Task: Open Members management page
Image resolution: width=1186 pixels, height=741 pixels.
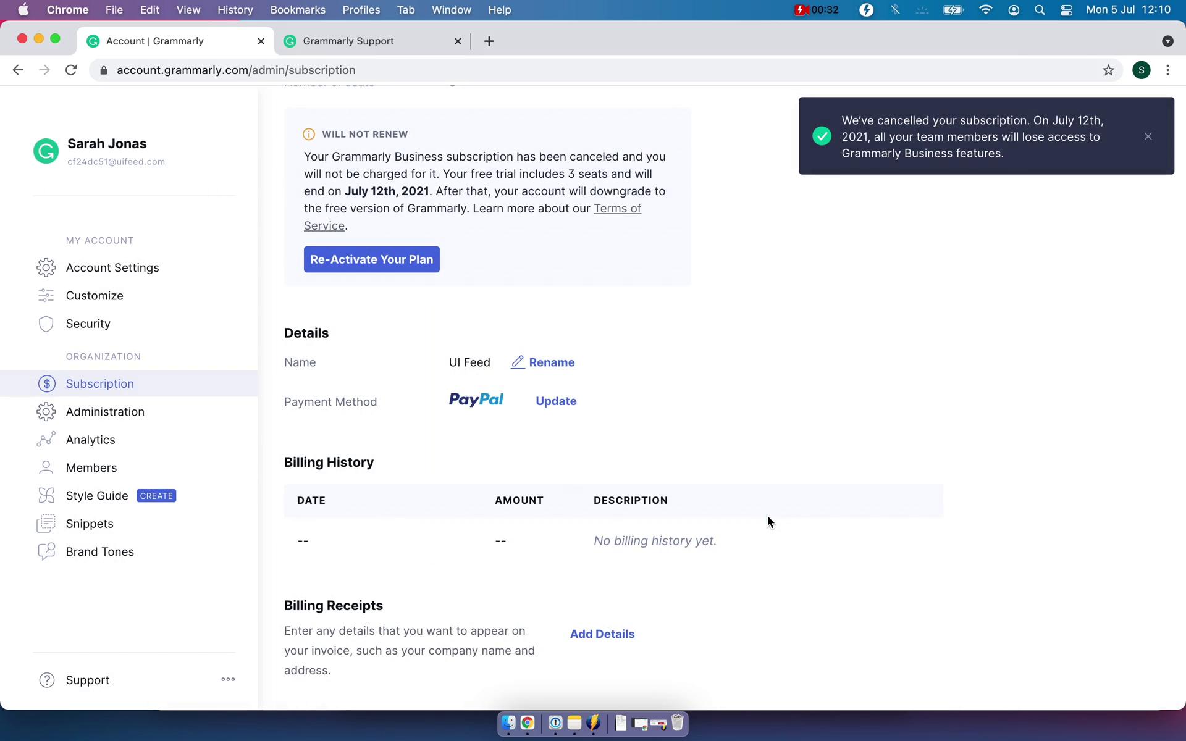Action: pyautogui.click(x=91, y=467)
